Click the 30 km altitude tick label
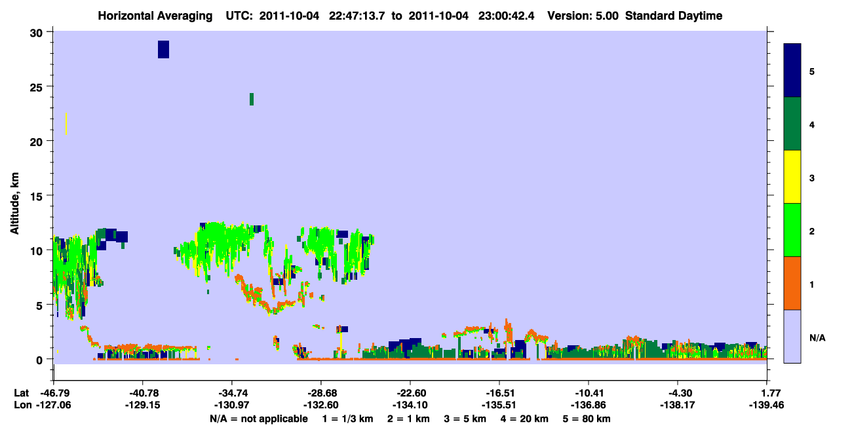The width and height of the screenshot is (852, 437). tap(38, 32)
